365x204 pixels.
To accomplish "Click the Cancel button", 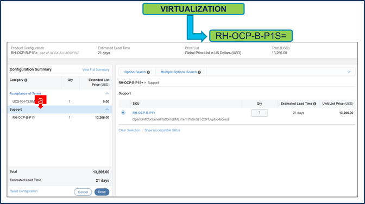I will [83, 192].
